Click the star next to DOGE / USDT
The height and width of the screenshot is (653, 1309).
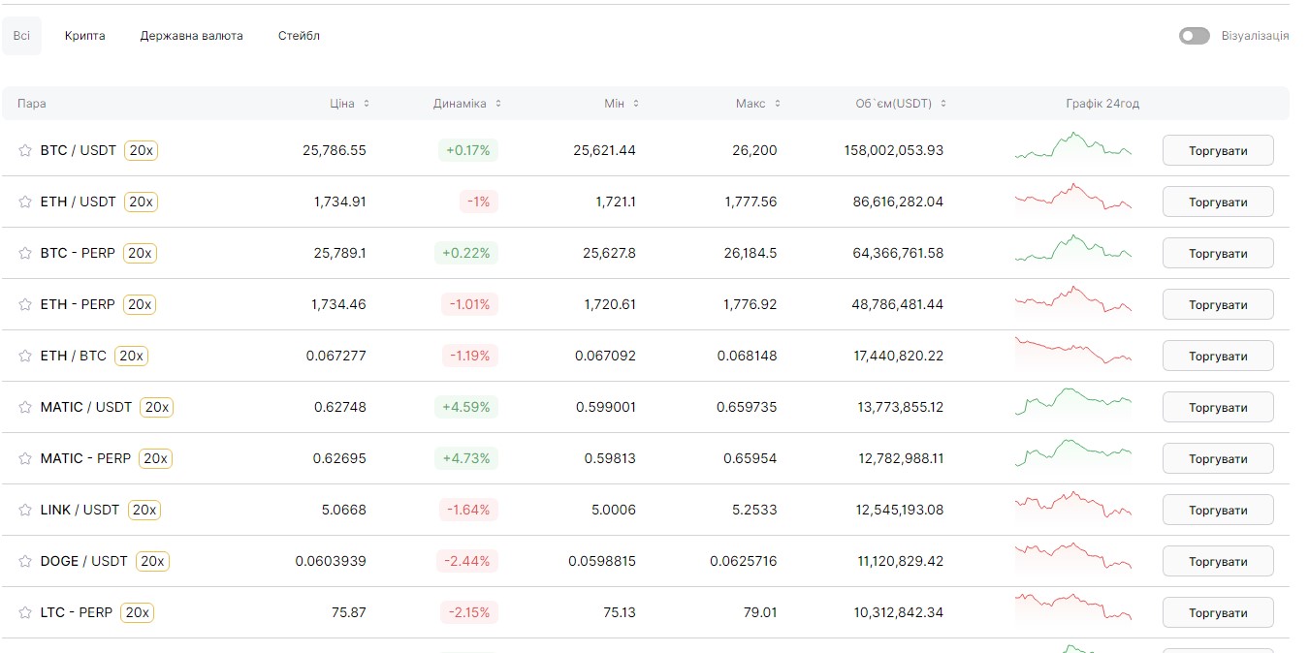tap(25, 561)
